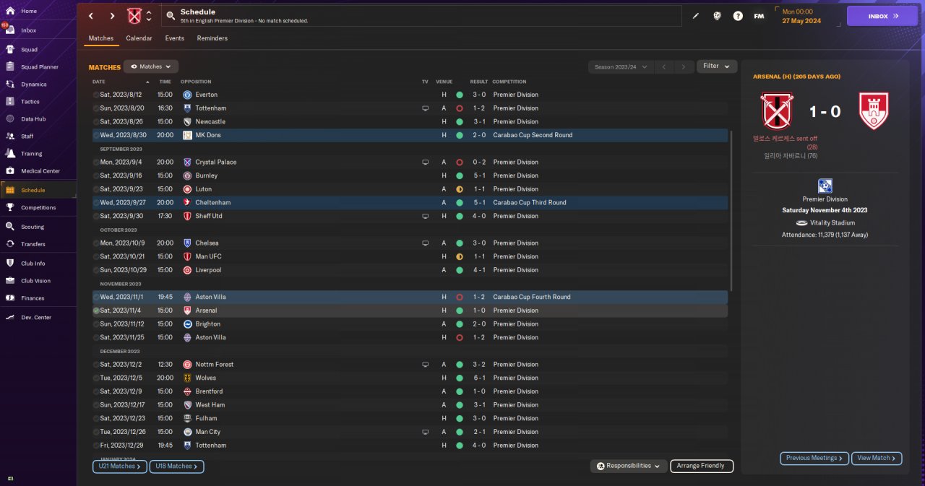Expand the club switcher chevrons in the top bar
Viewport: 925px width, 486px height.
pyautogui.click(x=149, y=16)
